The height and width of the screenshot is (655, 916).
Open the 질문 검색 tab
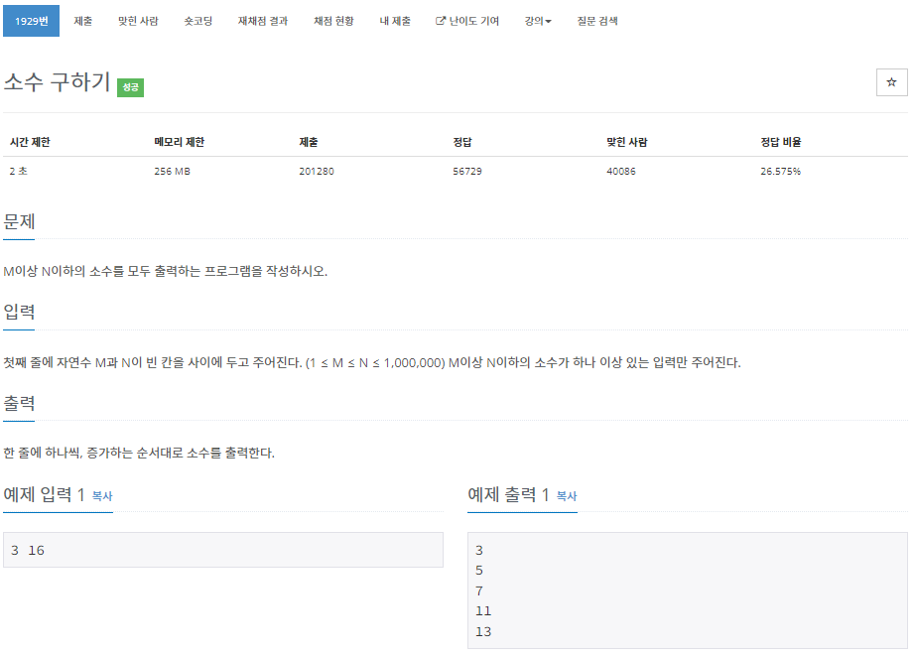(597, 21)
